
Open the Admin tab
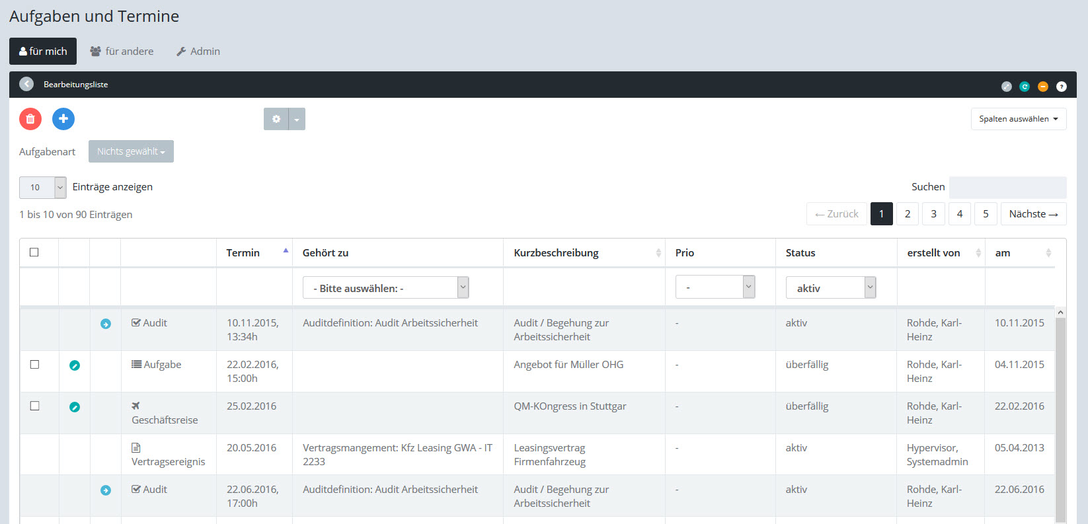pos(198,52)
